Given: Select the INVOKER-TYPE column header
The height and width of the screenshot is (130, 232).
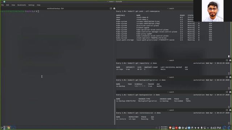Looking at the screenshot, I should click(x=144, y=99).
